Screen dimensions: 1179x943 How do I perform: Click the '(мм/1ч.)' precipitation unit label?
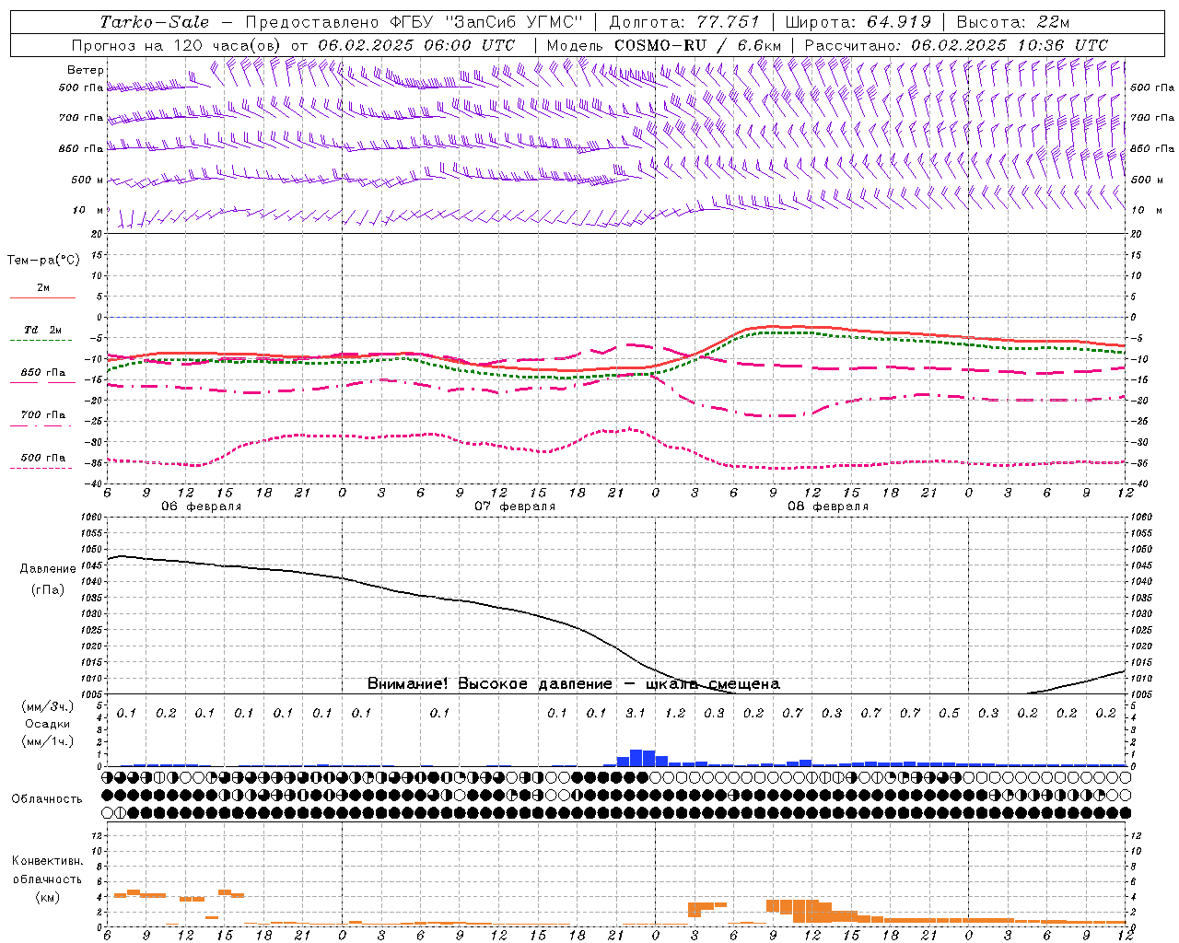click(x=48, y=741)
